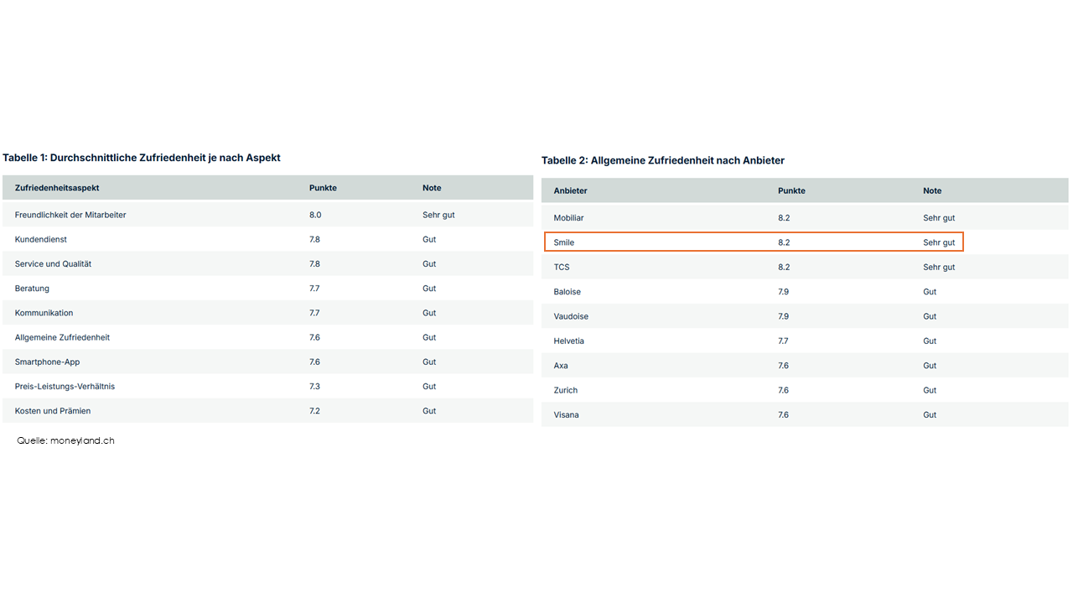Select the Preis-Leistungs-Verhältnis row label

pos(65,387)
